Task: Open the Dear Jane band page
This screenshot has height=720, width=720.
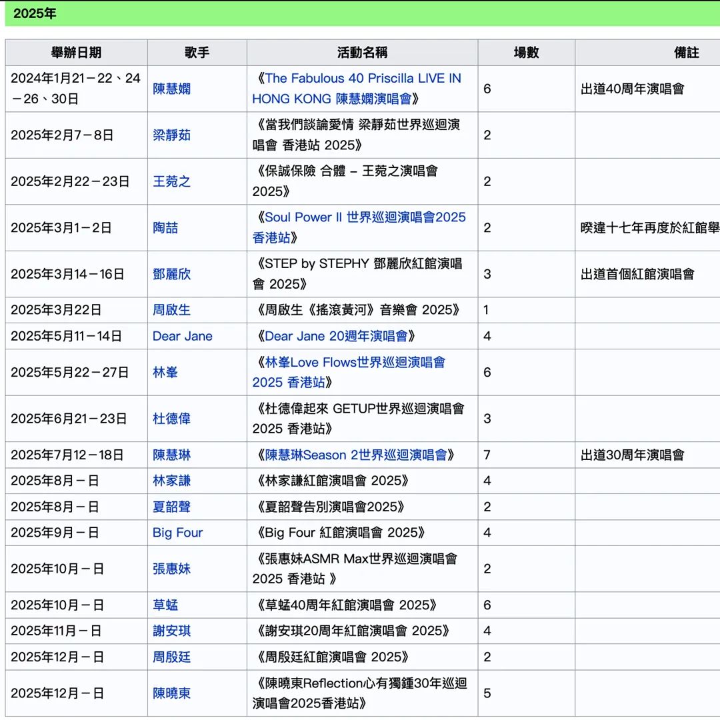Action: 182,336
